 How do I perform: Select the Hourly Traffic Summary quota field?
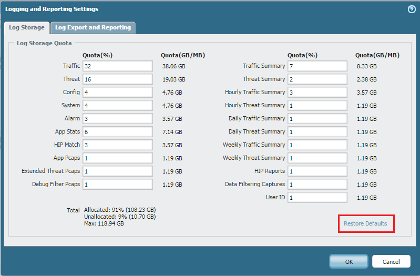pyautogui.click(x=317, y=92)
